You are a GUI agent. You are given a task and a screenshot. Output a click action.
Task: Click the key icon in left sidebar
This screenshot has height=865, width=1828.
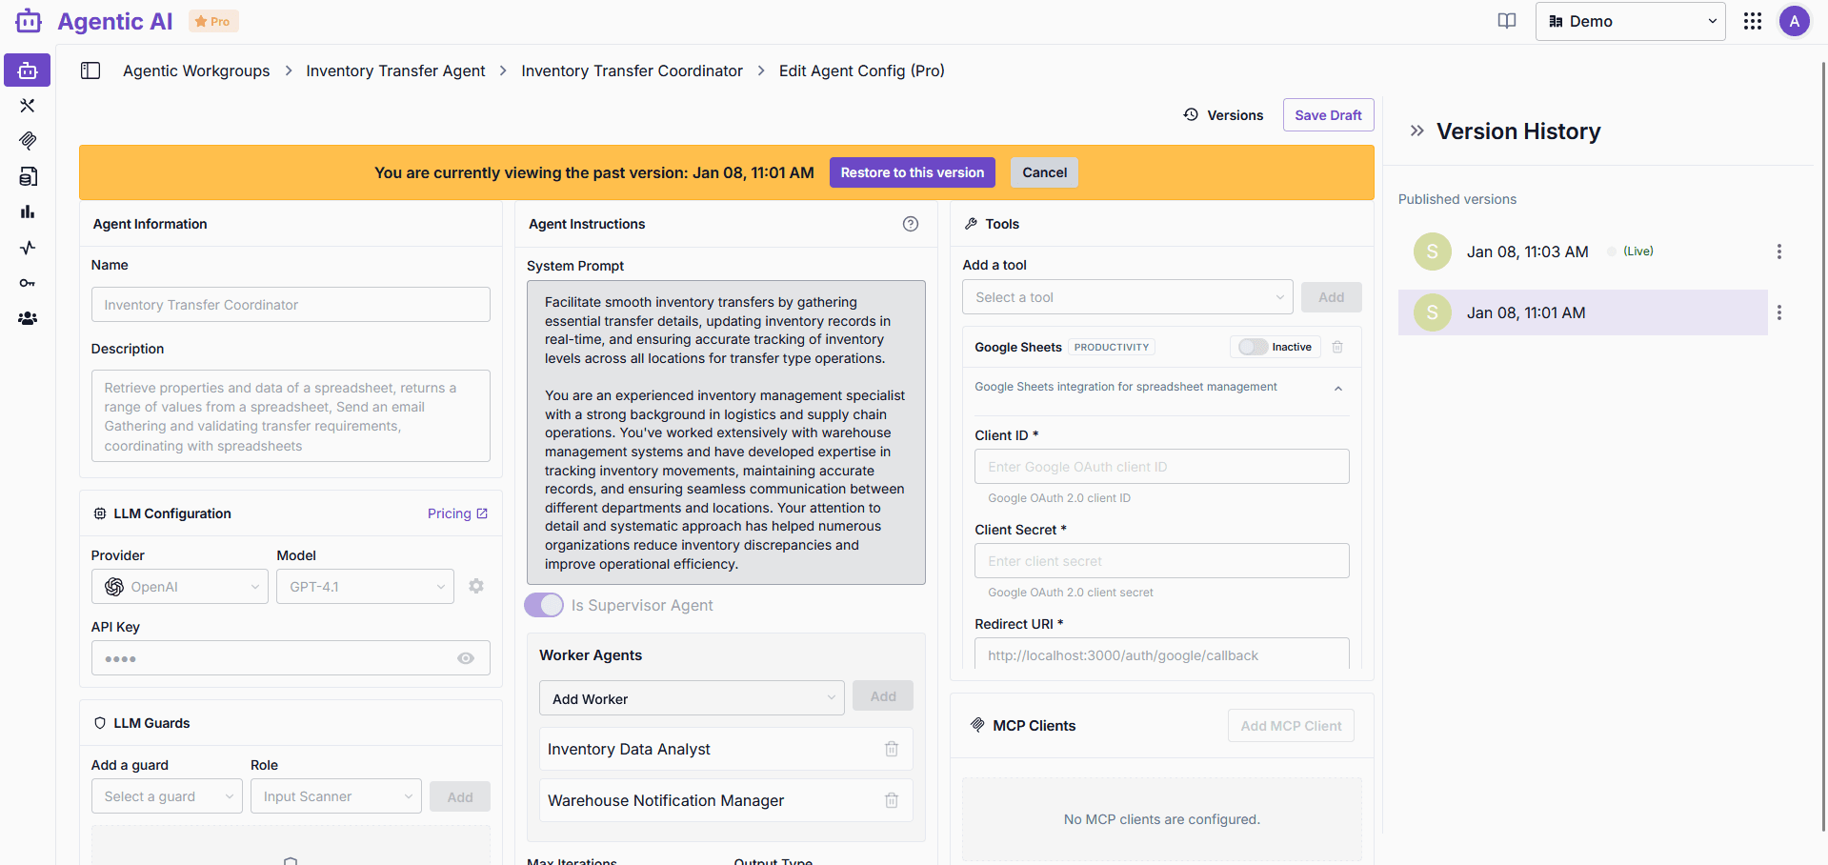tap(28, 283)
